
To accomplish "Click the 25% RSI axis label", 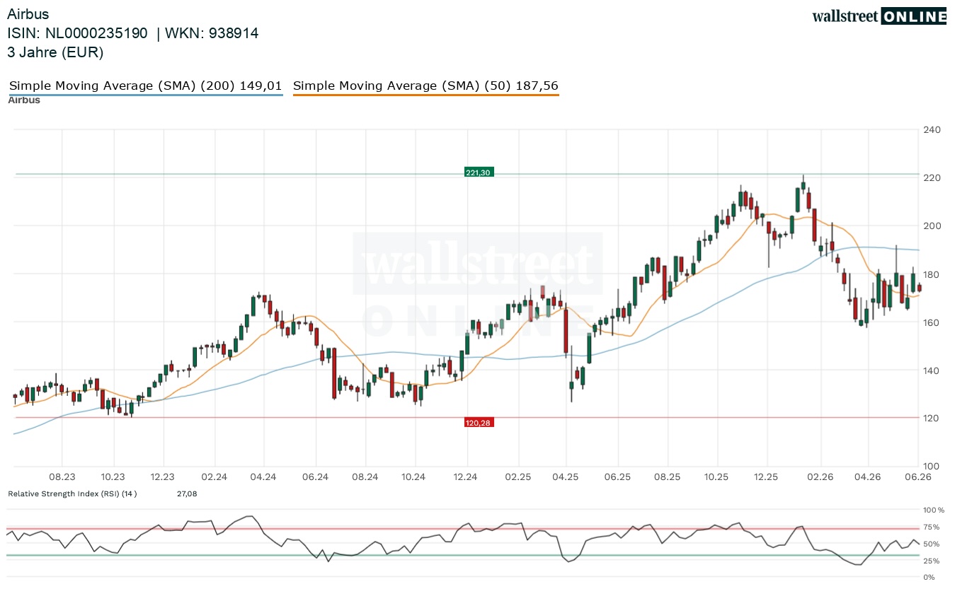I will (x=932, y=561).
